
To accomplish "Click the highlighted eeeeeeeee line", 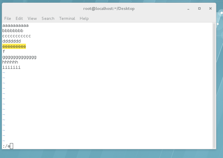I will (14, 46).
